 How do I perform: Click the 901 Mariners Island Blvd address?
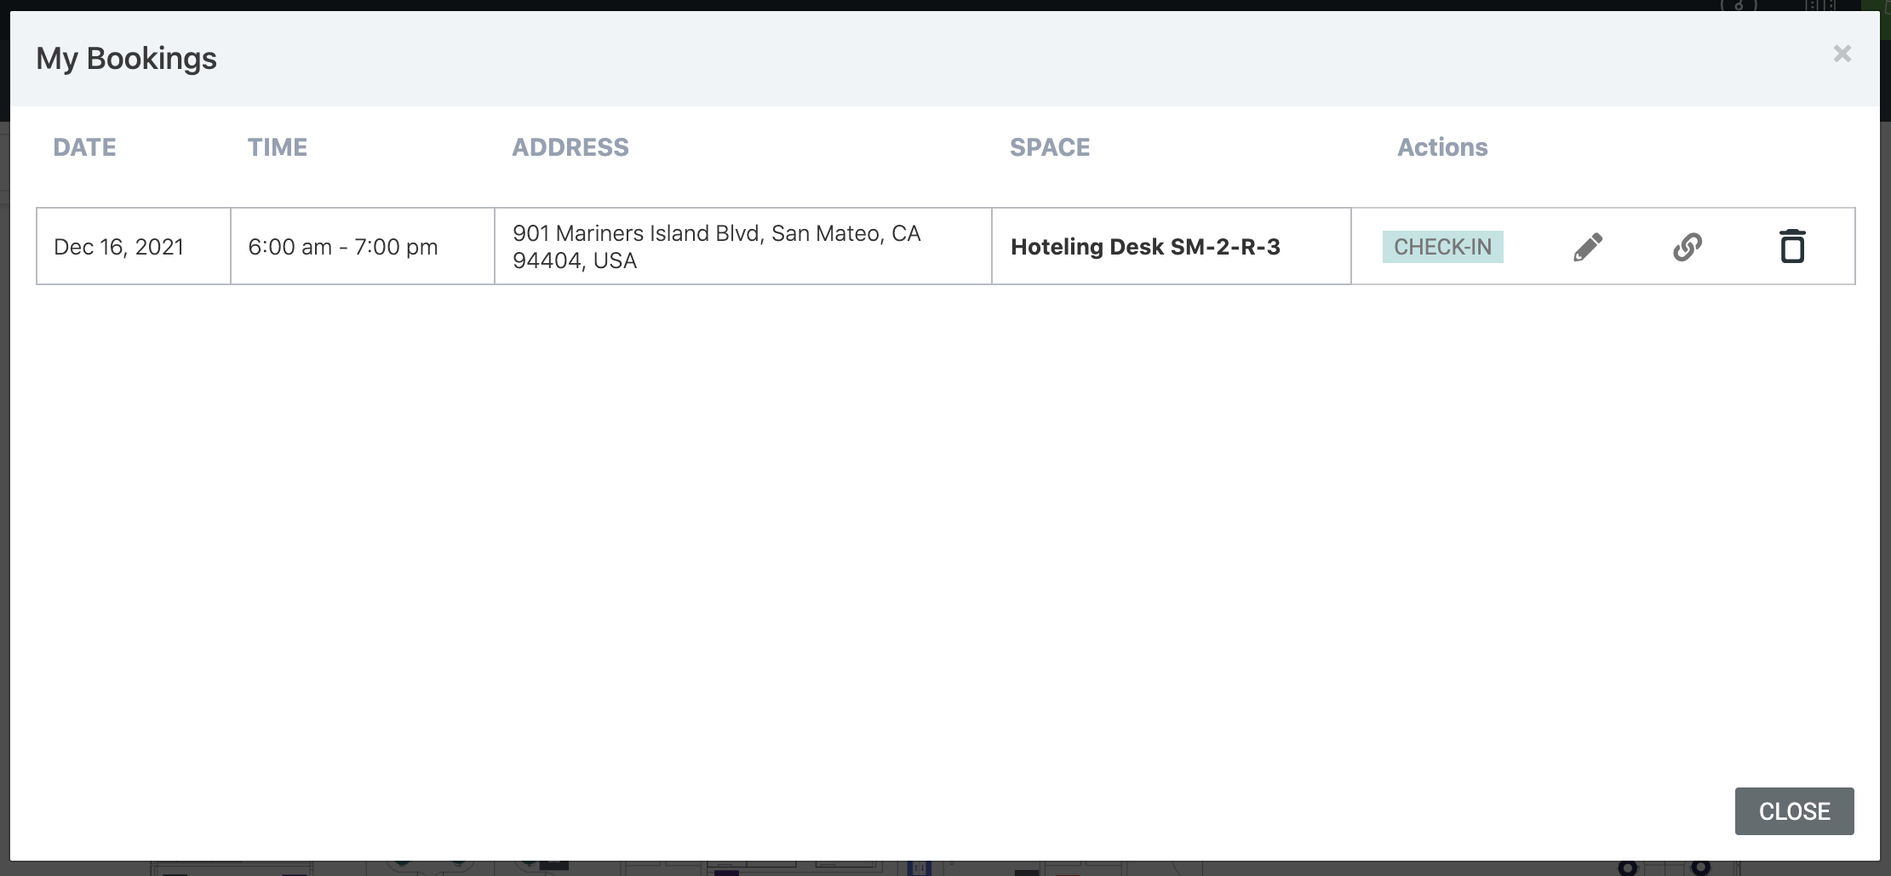pyautogui.click(x=716, y=246)
